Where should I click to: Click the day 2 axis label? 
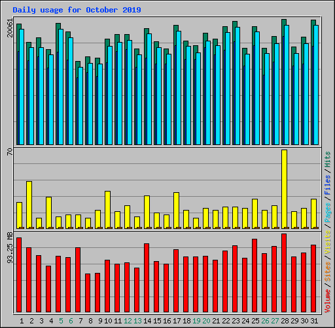pyautogui.click(x=31, y=321)
